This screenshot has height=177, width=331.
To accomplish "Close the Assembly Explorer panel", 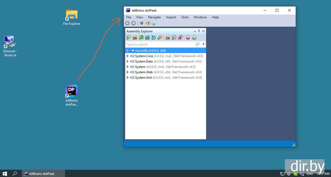I will pos(203,31).
